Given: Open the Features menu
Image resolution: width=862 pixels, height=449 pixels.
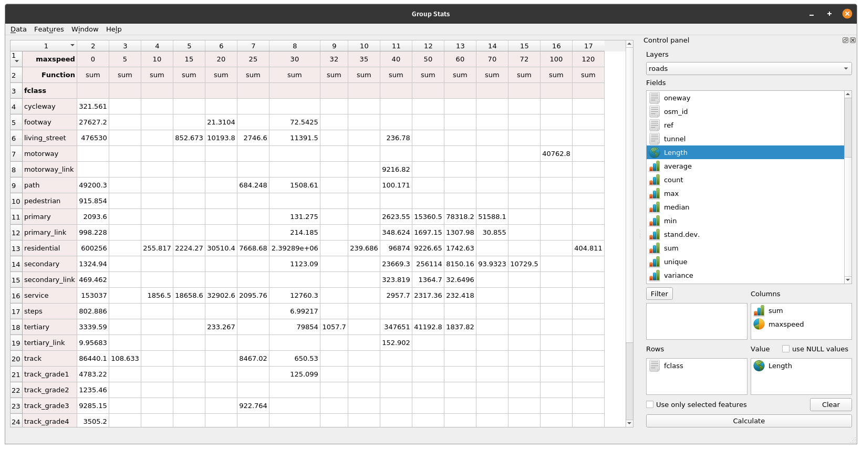Looking at the screenshot, I should (x=49, y=29).
